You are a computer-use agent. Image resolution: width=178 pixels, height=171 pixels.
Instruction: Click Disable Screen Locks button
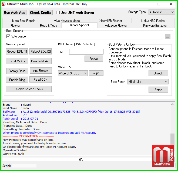pos(29,89)
